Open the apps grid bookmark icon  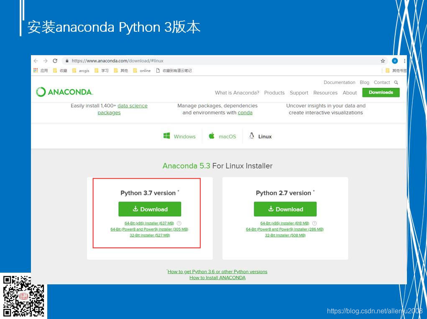36,71
